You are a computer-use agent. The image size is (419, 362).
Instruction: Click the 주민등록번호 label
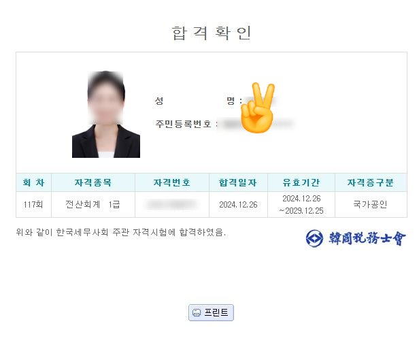click(x=184, y=124)
